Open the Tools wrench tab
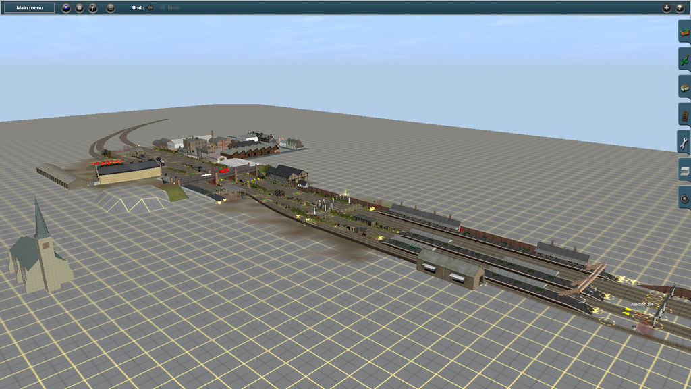This screenshot has width=691, height=389. coord(684,142)
